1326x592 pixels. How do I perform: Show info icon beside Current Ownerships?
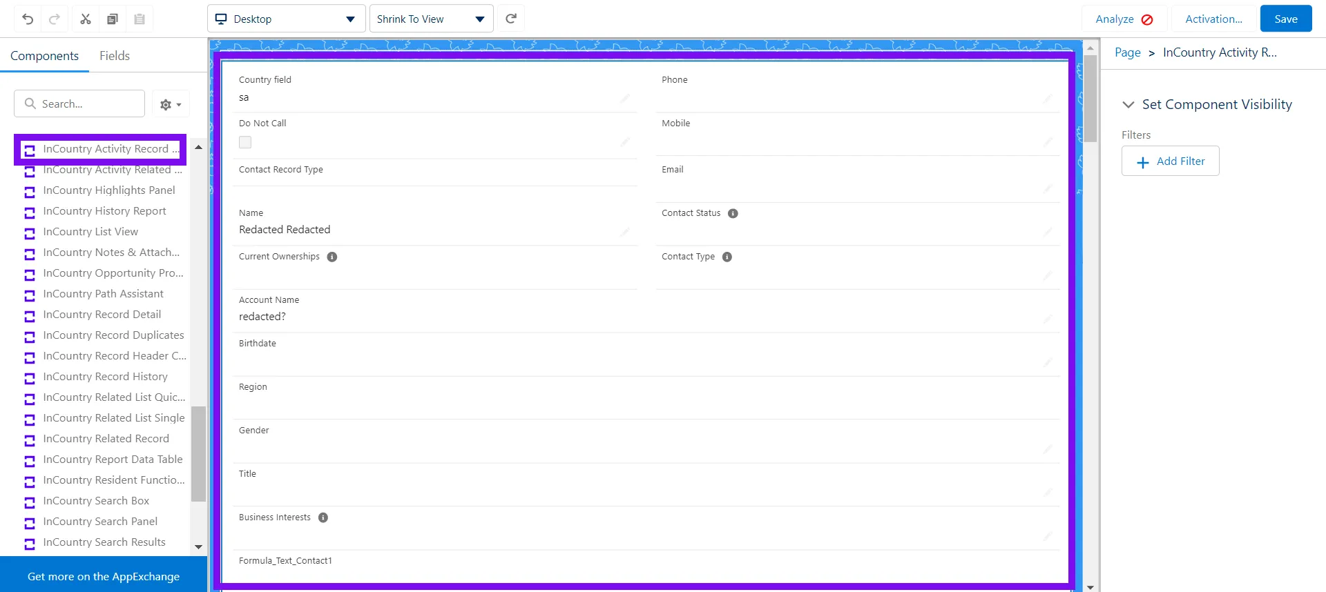tap(332, 257)
